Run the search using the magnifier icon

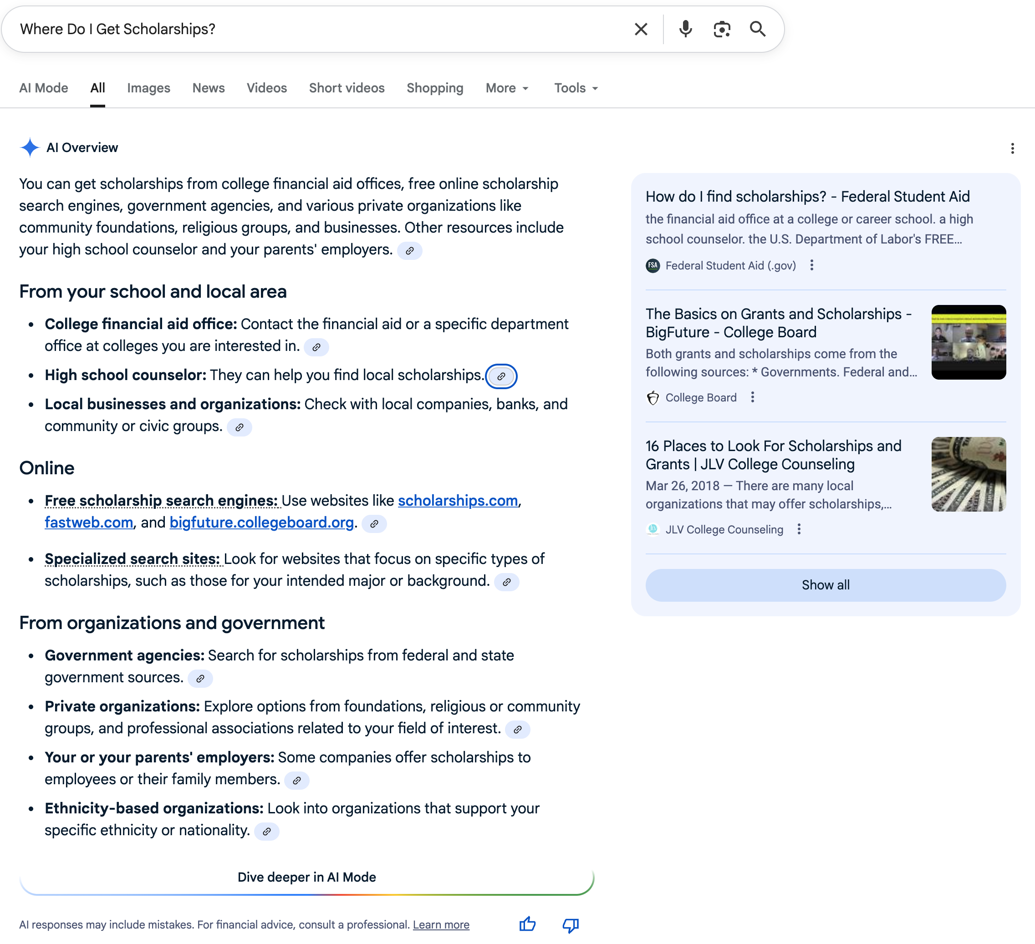(758, 29)
